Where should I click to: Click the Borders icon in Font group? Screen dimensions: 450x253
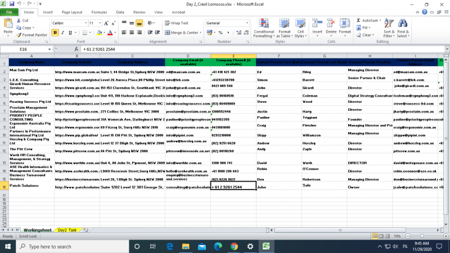click(x=85, y=33)
